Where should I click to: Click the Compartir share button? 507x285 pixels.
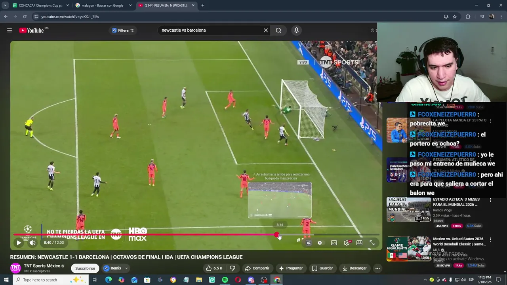(x=257, y=268)
